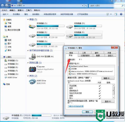Click the permissions list scrollbar down arrow
125x122 pixels.
(113, 98)
